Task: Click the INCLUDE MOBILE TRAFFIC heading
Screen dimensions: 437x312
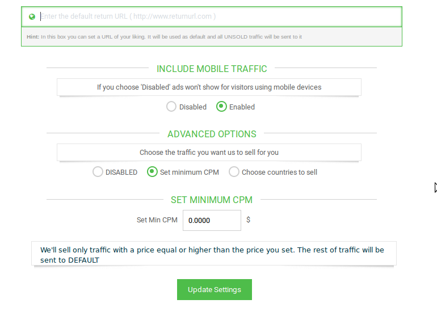Action: coord(212,69)
